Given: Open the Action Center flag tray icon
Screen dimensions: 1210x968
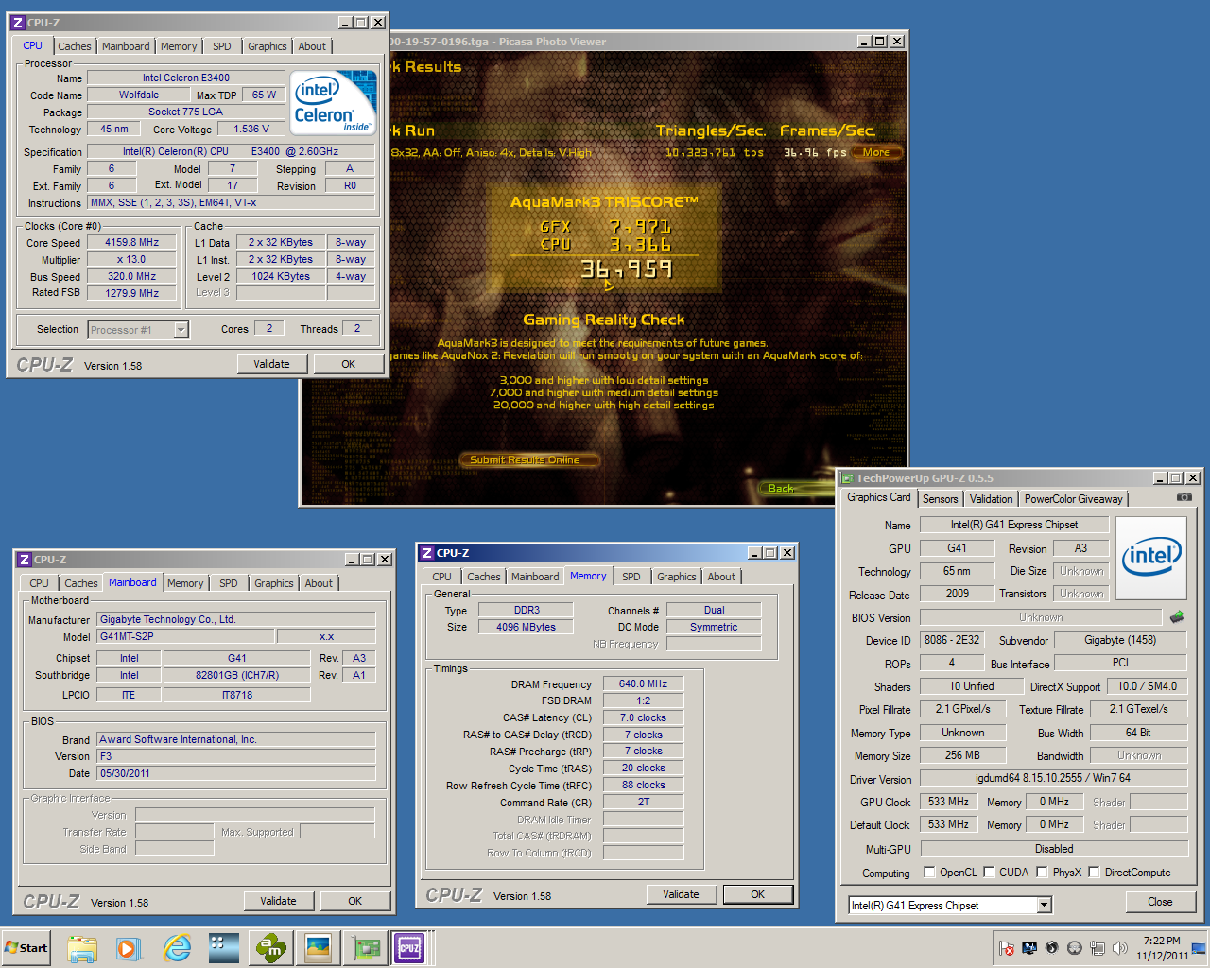Looking at the screenshot, I should coord(1007,948).
